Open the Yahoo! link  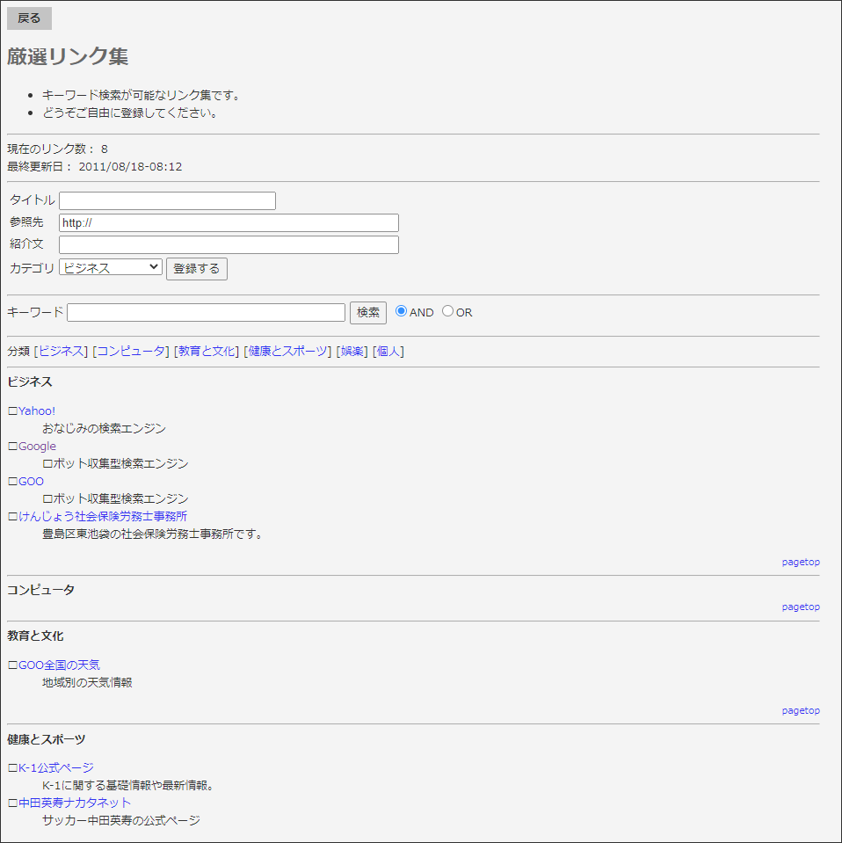pos(36,411)
